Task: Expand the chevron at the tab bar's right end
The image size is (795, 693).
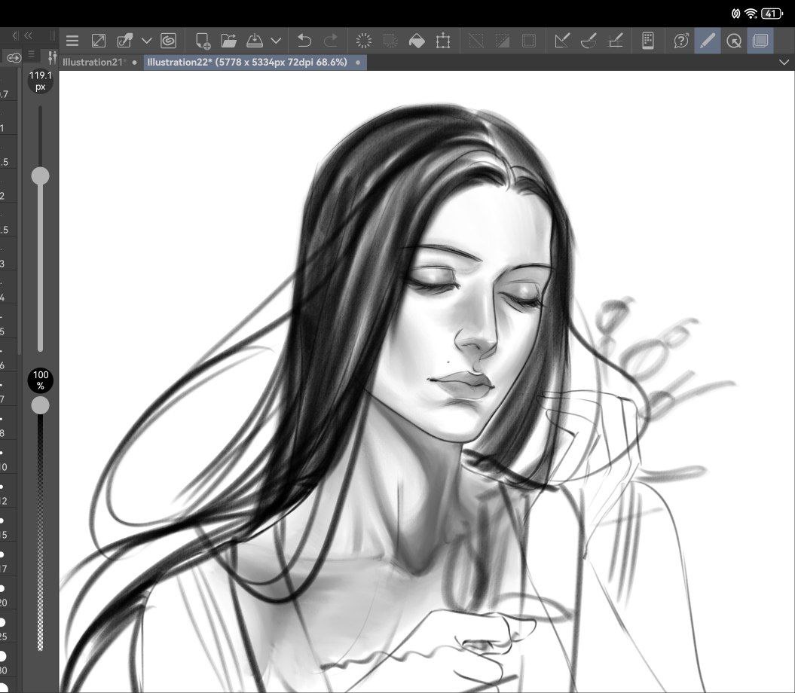Action: pyautogui.click(x=784, y=63)
